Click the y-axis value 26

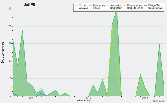[10, 26]
